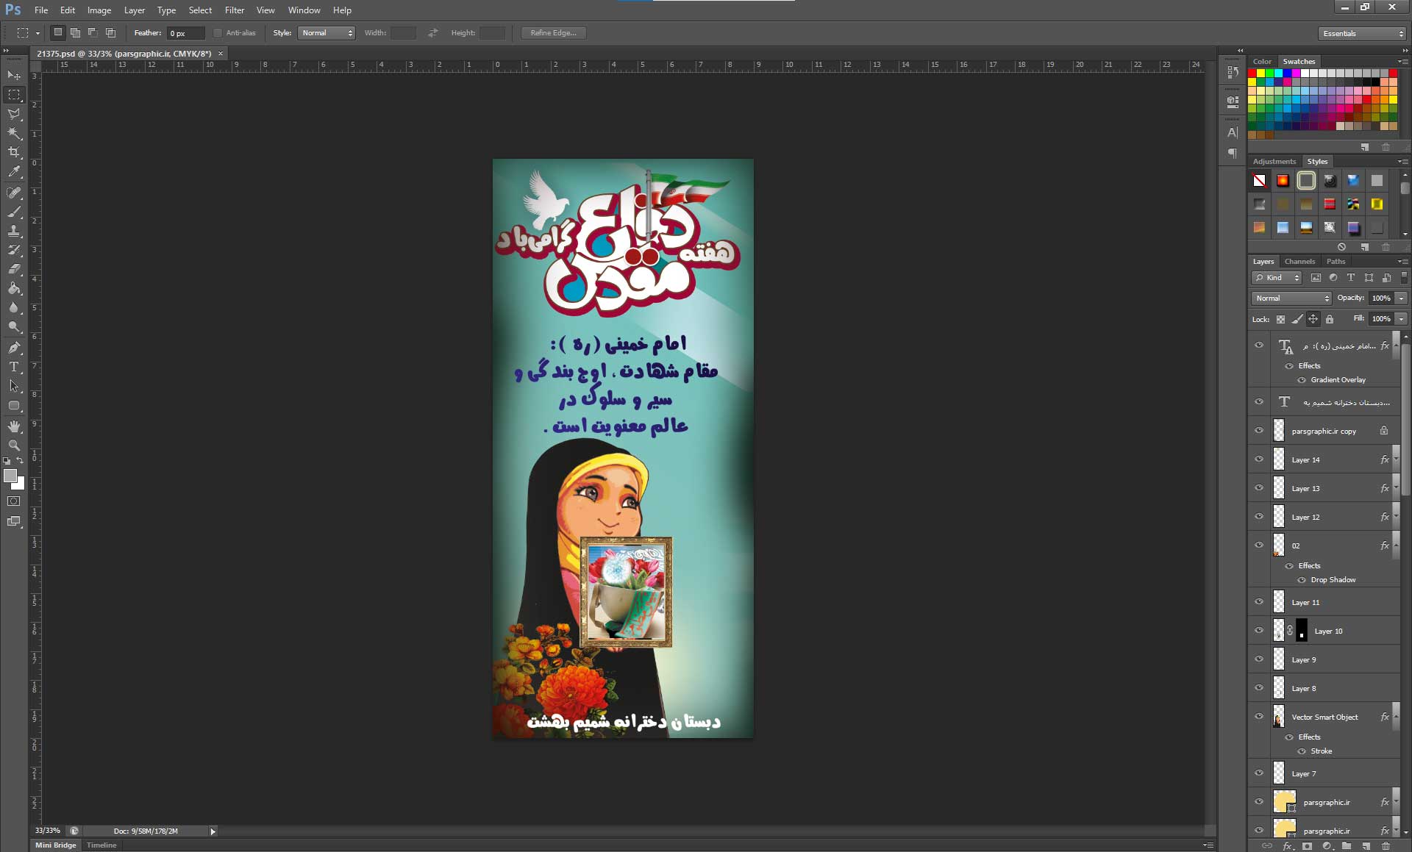This screenshot has height=852, width=1412.
Task: Select the Path Selection tool
Action: click(x=14, y=385)
